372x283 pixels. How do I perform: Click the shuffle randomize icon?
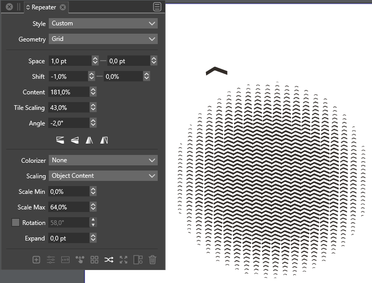[x=108, y=260]
